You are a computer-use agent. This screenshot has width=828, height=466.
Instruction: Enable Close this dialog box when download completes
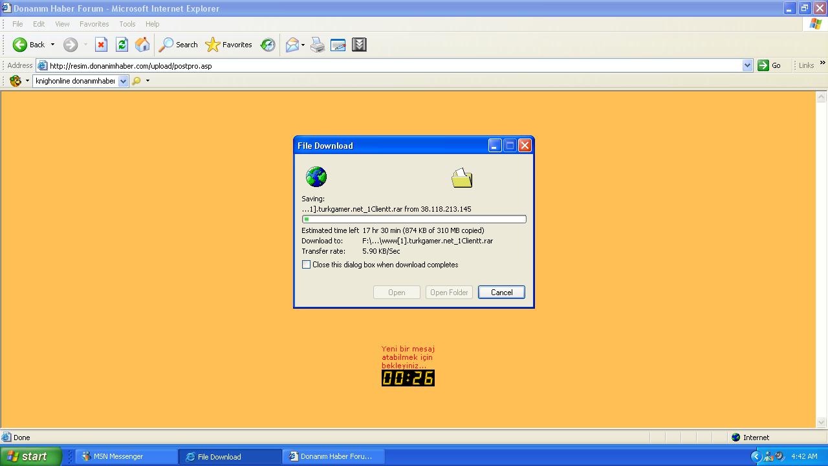(307, 265)
